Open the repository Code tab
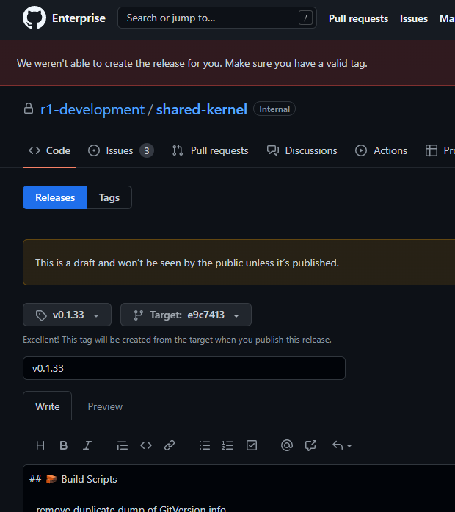Screen dimensions: 455x512 (x=49, y=150)
